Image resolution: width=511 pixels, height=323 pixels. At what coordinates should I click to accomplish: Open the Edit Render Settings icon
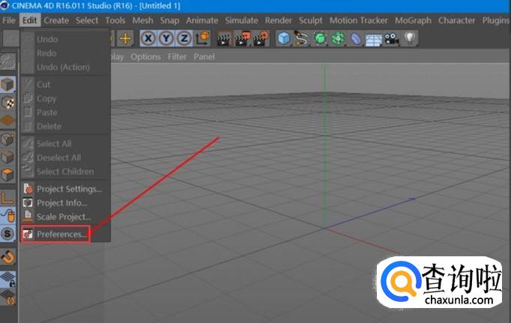261,38
